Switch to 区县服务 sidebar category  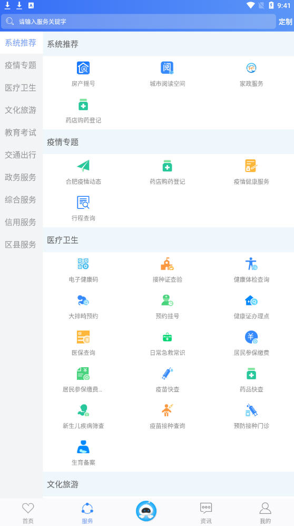21,245
